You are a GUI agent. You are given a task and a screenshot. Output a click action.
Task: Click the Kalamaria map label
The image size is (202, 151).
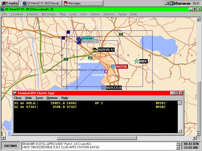pos(99,75)
